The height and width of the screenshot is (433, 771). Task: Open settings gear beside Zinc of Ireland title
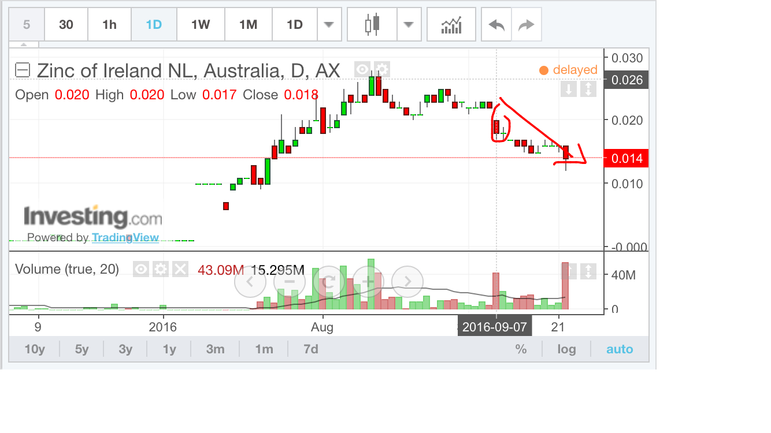pos(381,70)
